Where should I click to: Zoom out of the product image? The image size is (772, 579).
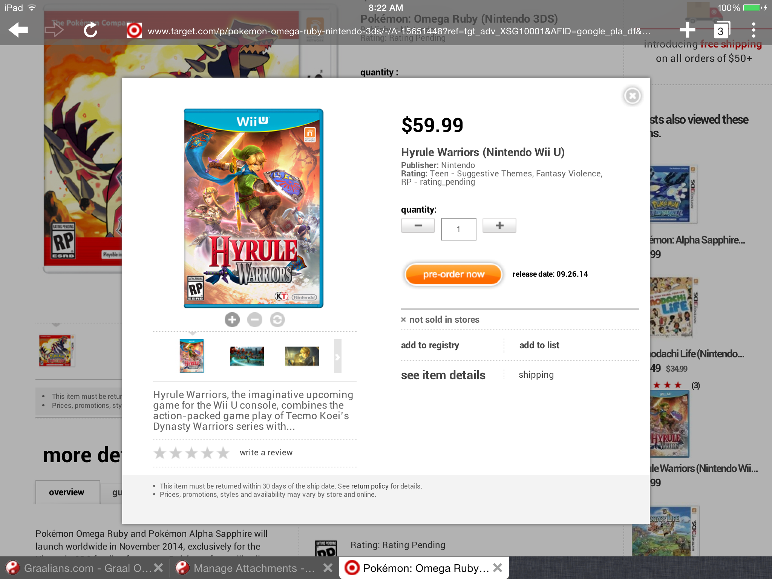click(x=255, y=320)
